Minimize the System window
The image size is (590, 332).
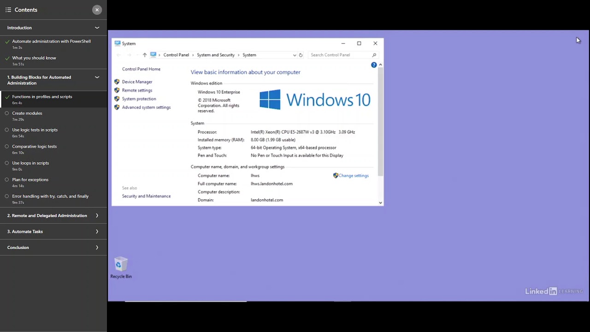coord(343,43)
